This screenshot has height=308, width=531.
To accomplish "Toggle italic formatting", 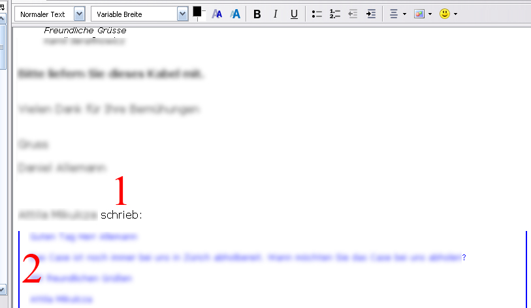I will point(276,14).
